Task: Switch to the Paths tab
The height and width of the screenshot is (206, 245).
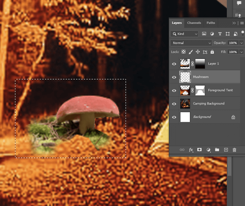Action: (211, 23)
